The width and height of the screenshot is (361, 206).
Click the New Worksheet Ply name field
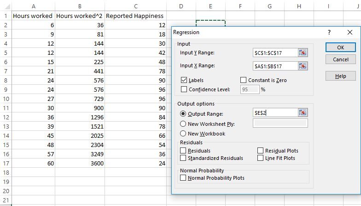[280, 123]
